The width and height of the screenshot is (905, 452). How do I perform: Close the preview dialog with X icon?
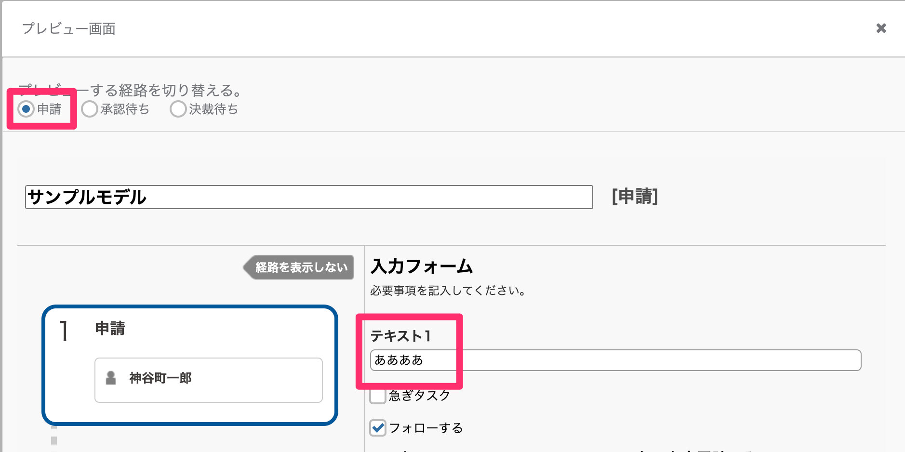[881, 28]
